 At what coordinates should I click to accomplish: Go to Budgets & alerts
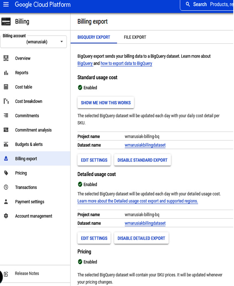pyautogui.click(x=35, y=144)
